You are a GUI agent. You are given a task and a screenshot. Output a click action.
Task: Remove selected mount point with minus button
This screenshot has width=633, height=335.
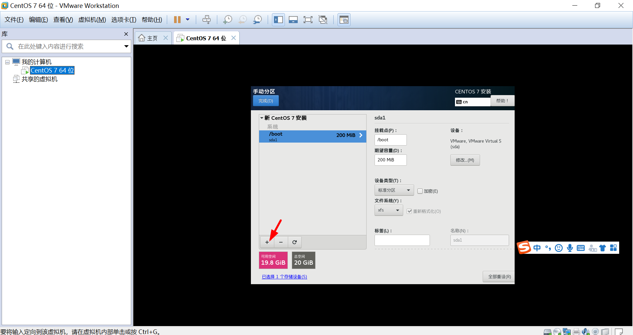[281, 242]
